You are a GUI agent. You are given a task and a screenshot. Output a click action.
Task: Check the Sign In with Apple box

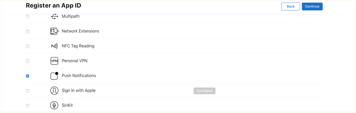[28, 91]
